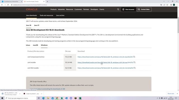Select the Java downloads tab

tap(31, 16)
